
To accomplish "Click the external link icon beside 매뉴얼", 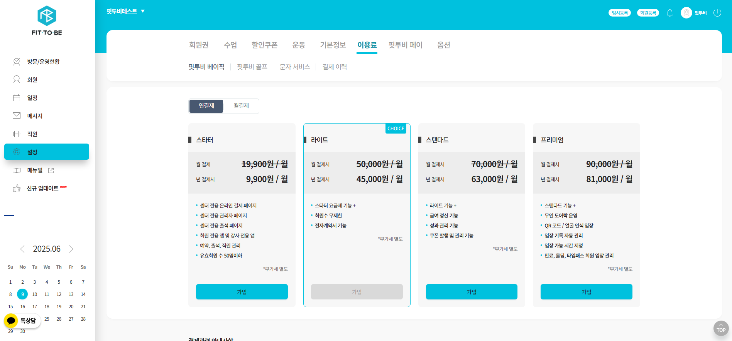I will 51,170.
